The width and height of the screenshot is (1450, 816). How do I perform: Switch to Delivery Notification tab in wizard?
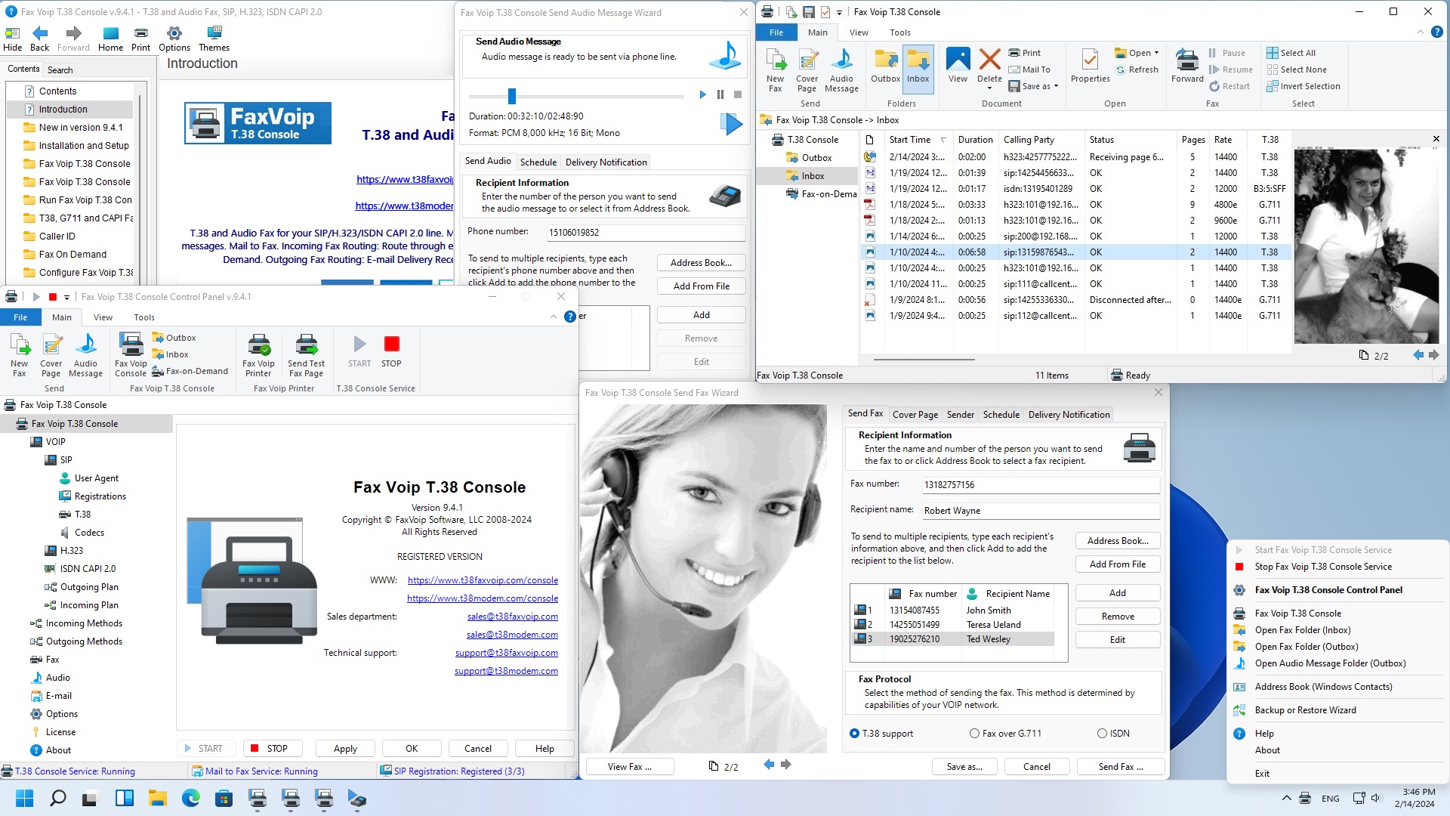coord(1069,415)
